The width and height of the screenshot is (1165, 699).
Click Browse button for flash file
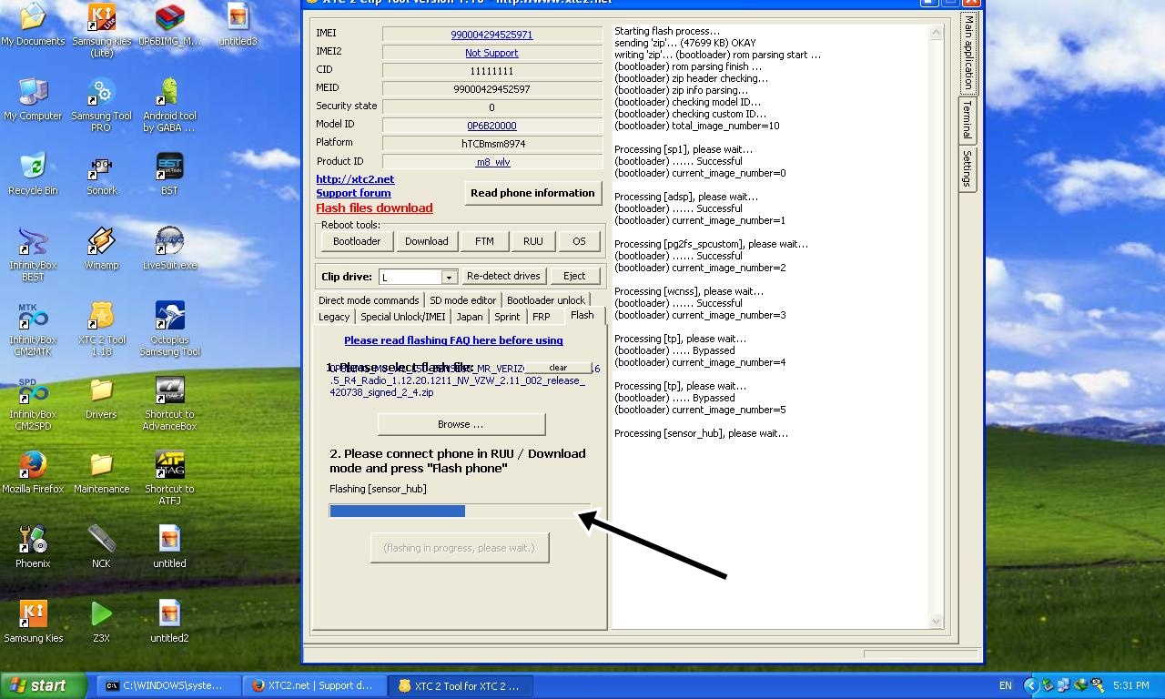click(x=461, y=424)
